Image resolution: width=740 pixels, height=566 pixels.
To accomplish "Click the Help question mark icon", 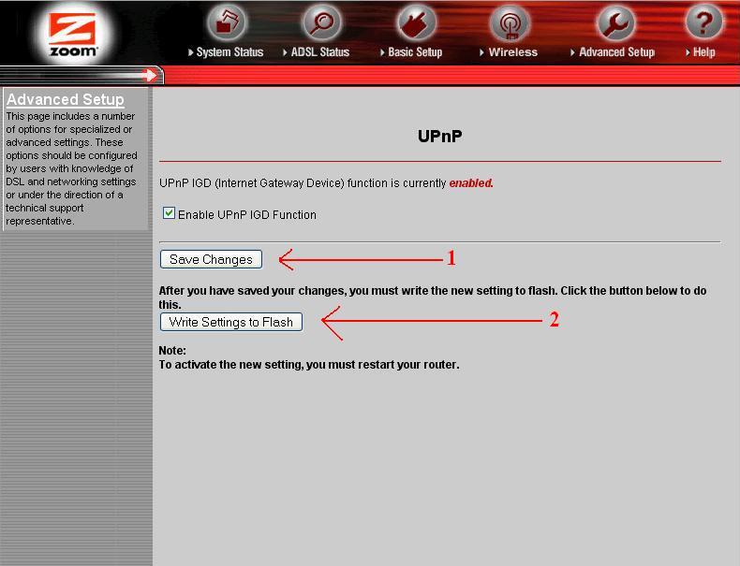I will tap(703, 22).
